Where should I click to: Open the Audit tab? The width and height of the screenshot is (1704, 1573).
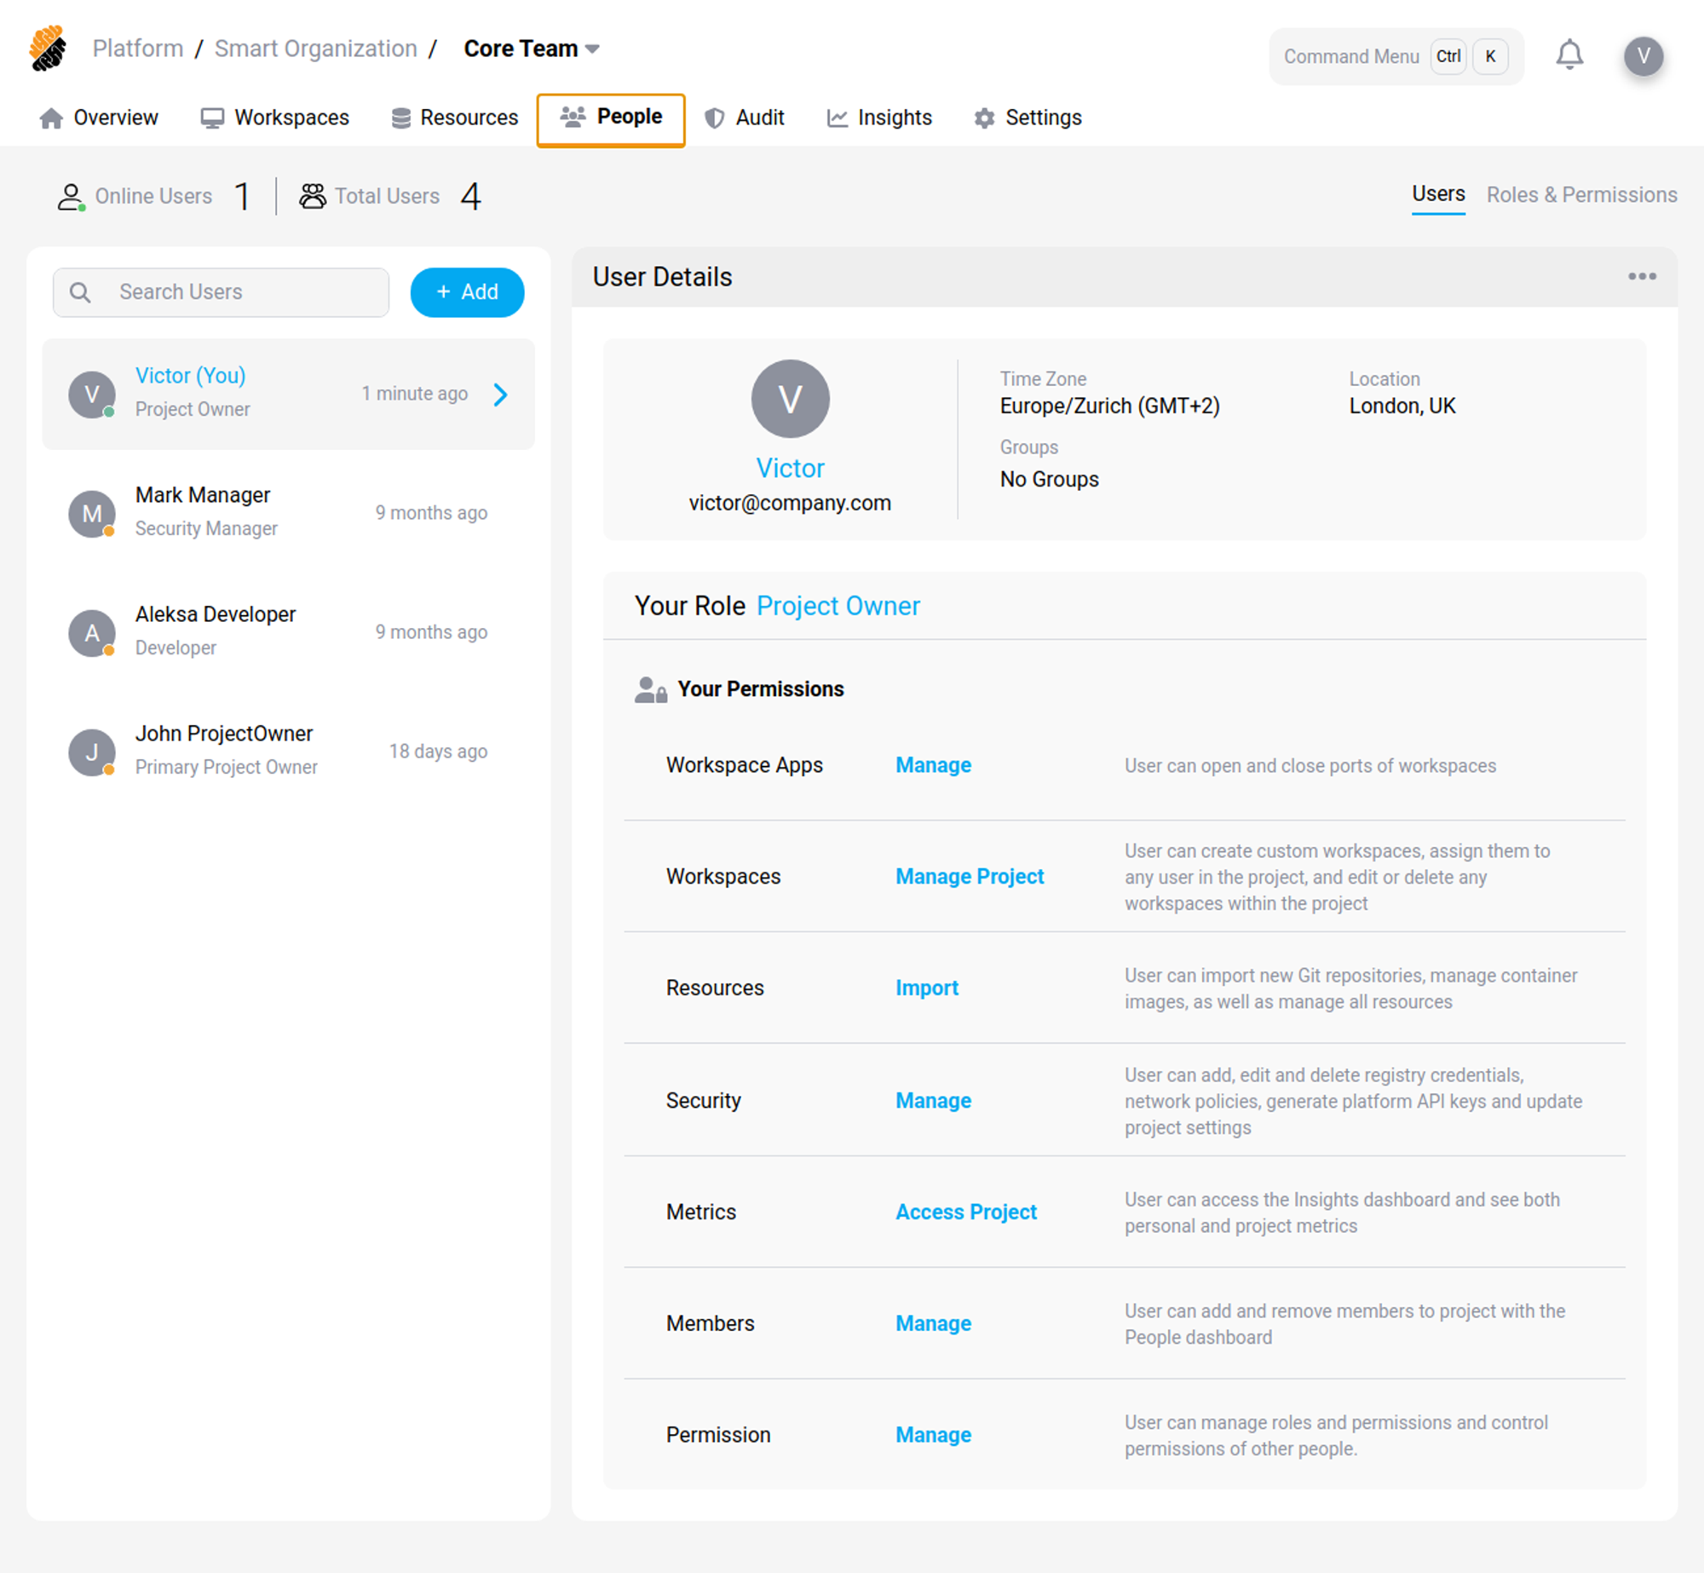(745, 118)
